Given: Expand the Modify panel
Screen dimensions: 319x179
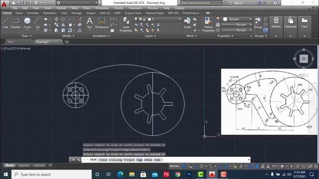Looking at the screenshot, I should point(68,36).
